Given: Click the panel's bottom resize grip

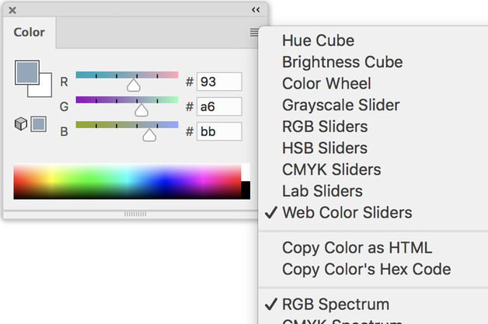Looking at the screenshot, I should click(x=135, y=214).
